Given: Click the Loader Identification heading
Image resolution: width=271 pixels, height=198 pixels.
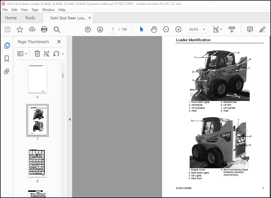Looking at the screenshot, I should pyautogui.click(x=193, y=40).
